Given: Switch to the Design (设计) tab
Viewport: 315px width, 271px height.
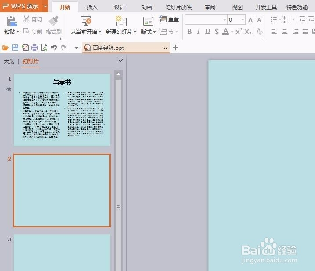Looking at the screenshot, I should click(x=119, y=7).
